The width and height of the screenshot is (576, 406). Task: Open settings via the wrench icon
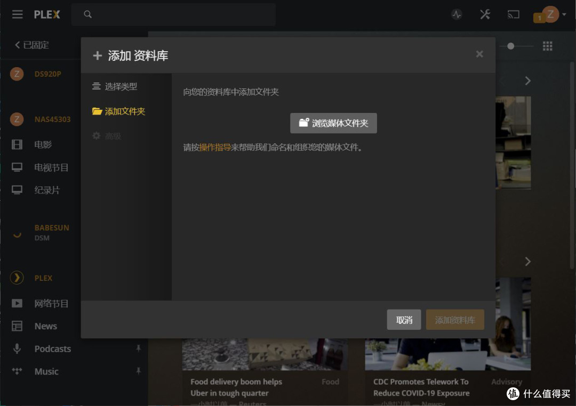(485, 14)
